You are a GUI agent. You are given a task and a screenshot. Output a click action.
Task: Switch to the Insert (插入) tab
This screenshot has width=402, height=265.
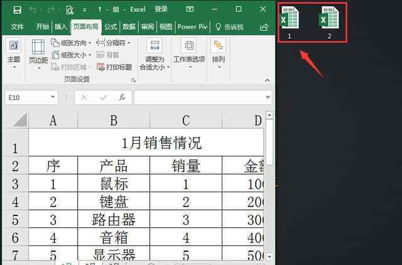point(61,27)
